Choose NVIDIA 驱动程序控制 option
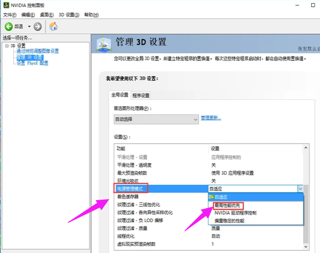The width and height of the screenshot is (320, 253). coord(235,212)
